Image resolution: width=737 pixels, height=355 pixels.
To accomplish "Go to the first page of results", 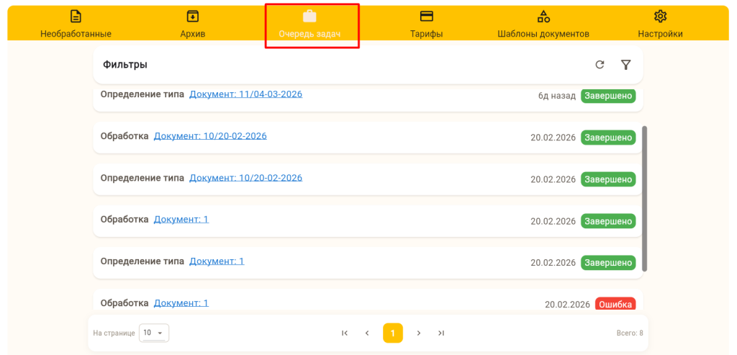I will point(345,333).
